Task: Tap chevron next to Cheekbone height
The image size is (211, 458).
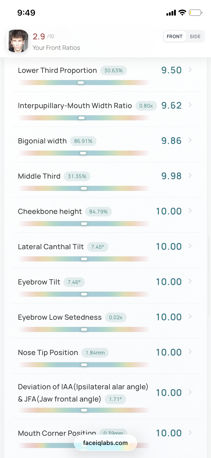Action: (190, 211)
